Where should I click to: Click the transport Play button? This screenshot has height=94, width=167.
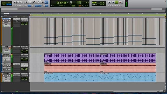click(x=117, y=2)
